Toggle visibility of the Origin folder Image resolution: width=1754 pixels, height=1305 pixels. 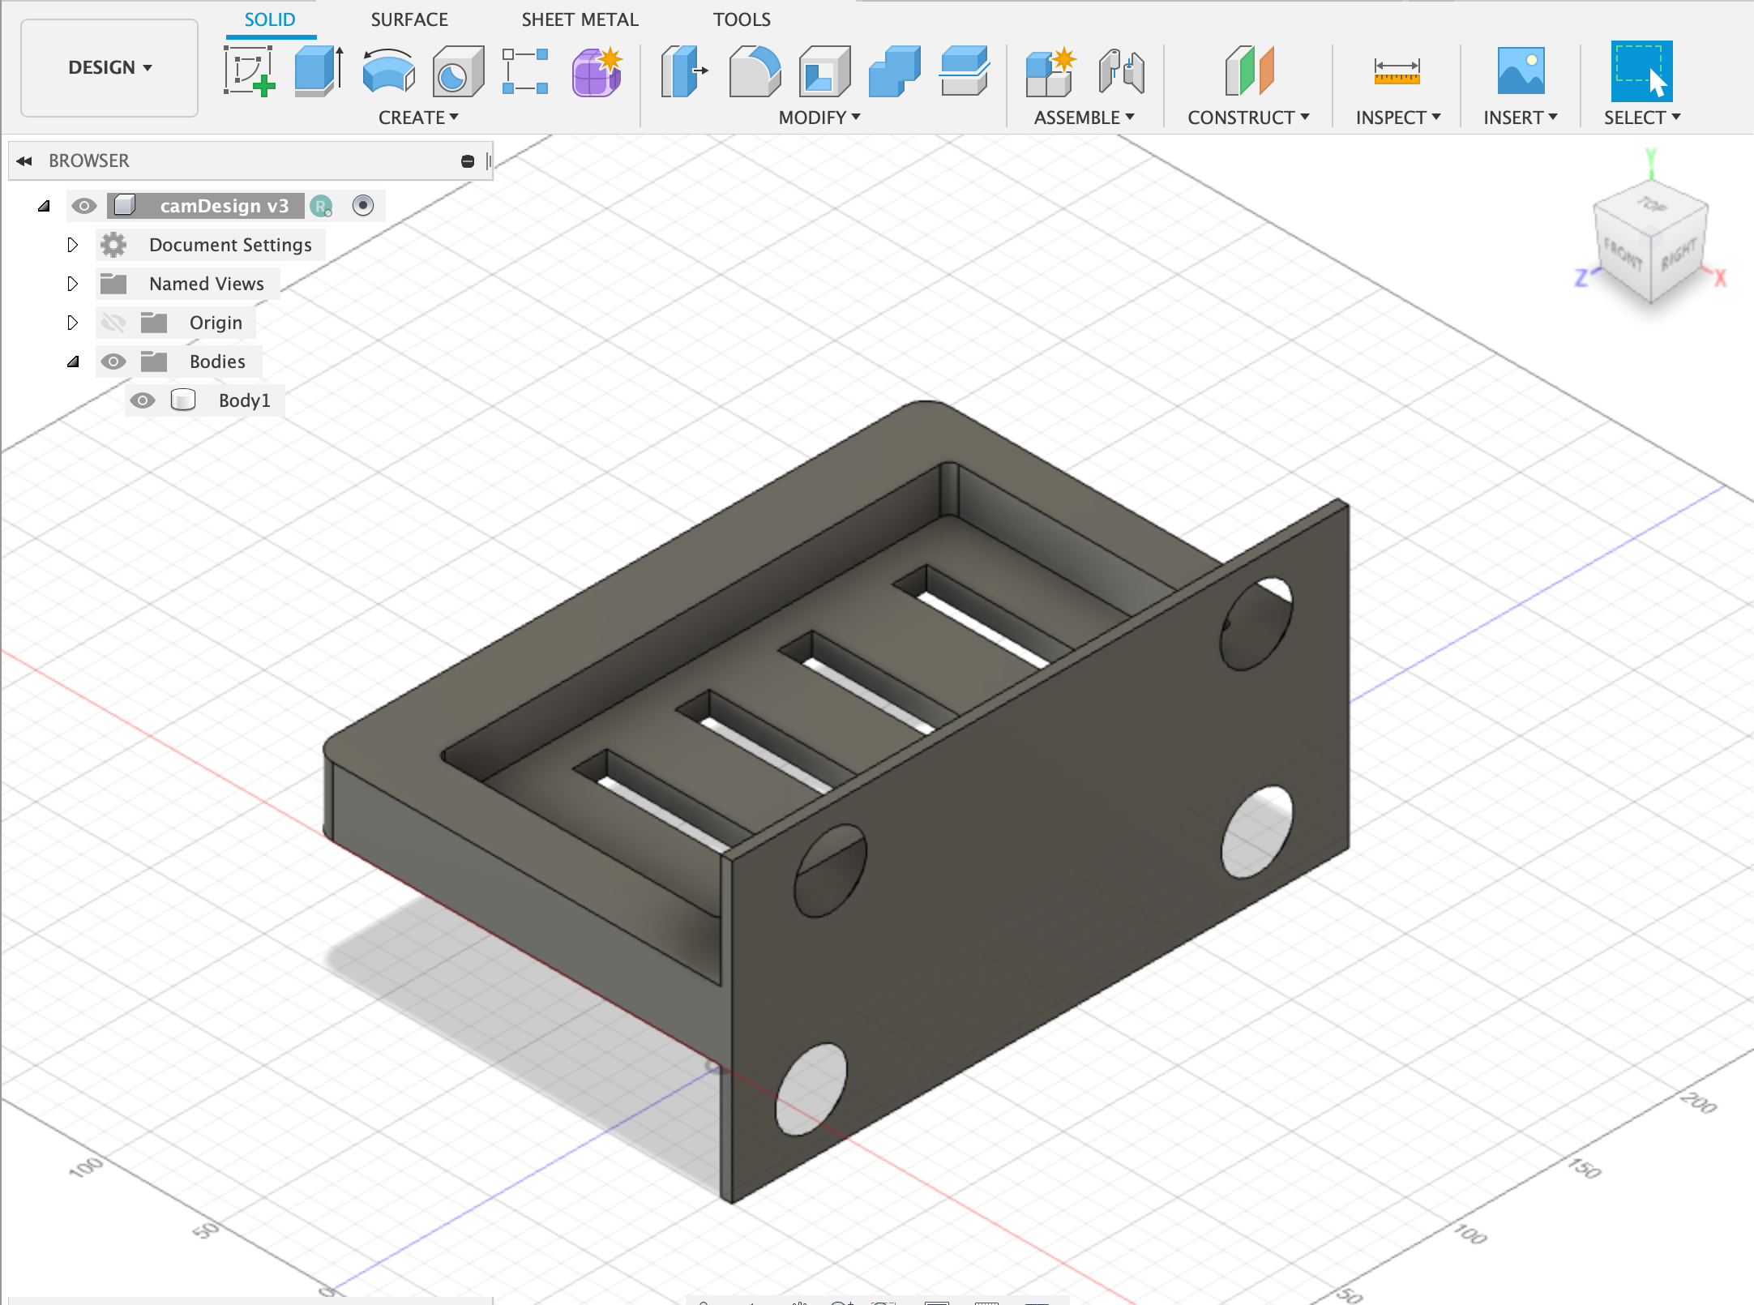pyautogui.click(x=113, y=323)
